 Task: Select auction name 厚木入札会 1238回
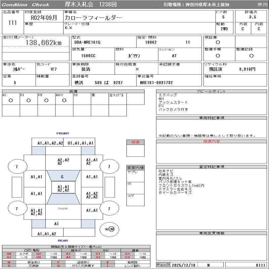pos(90,4)
